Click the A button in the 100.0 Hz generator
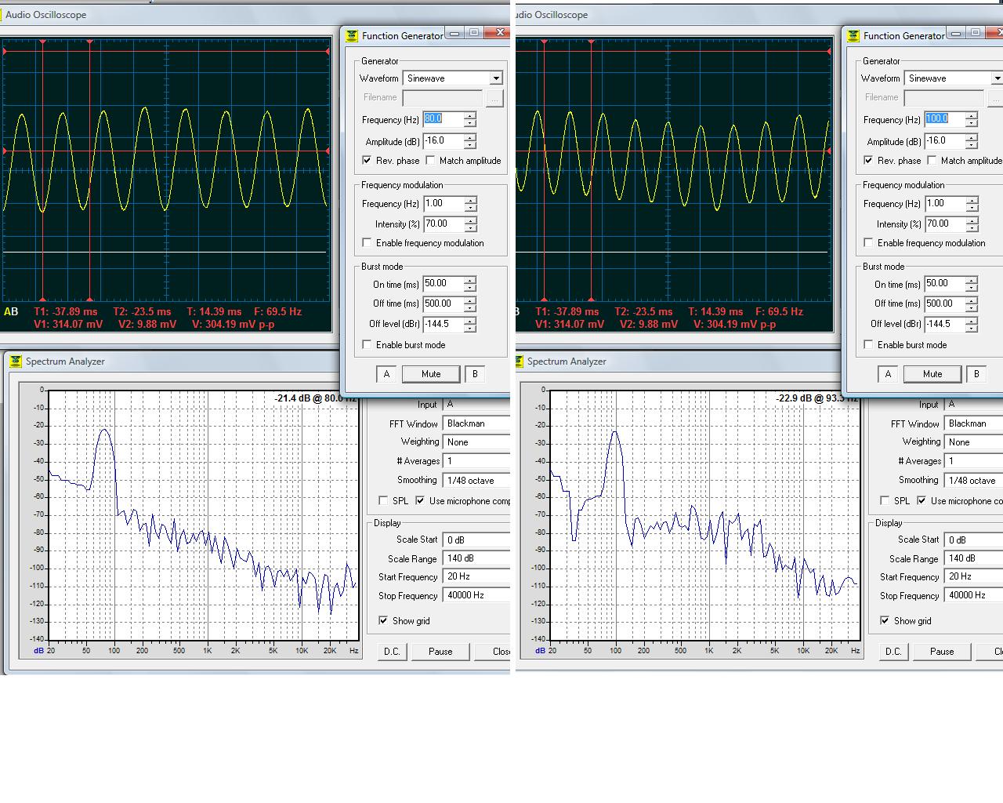The height and width of the screenshot is (803, 1003). tap(888, 374)
